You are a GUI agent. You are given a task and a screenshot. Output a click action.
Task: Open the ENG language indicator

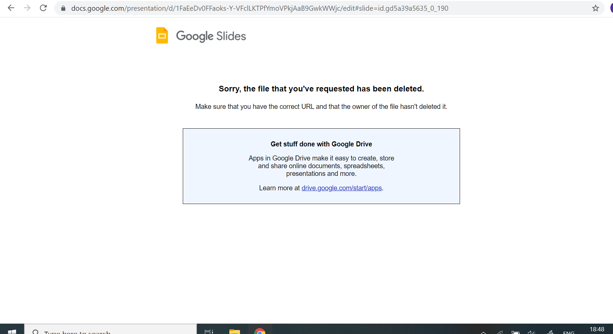tap(568, 332)
